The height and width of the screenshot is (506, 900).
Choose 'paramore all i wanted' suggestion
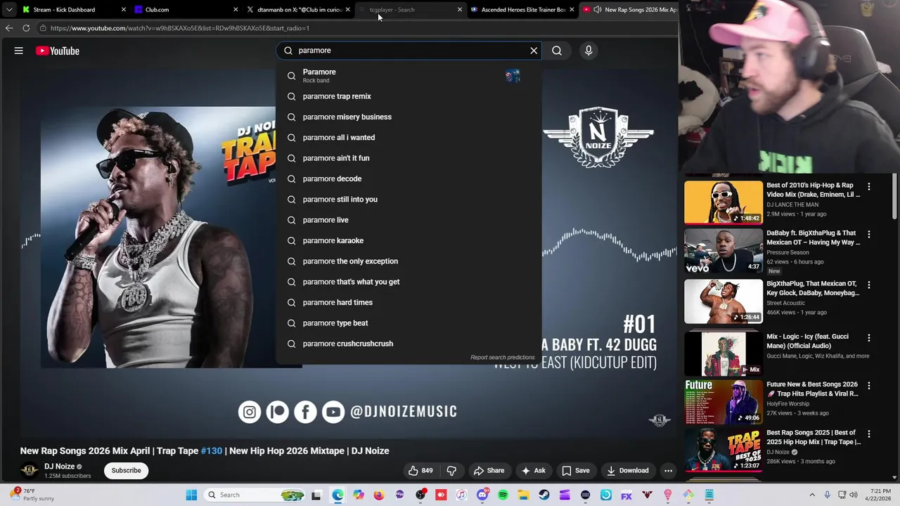coord(409,138)
